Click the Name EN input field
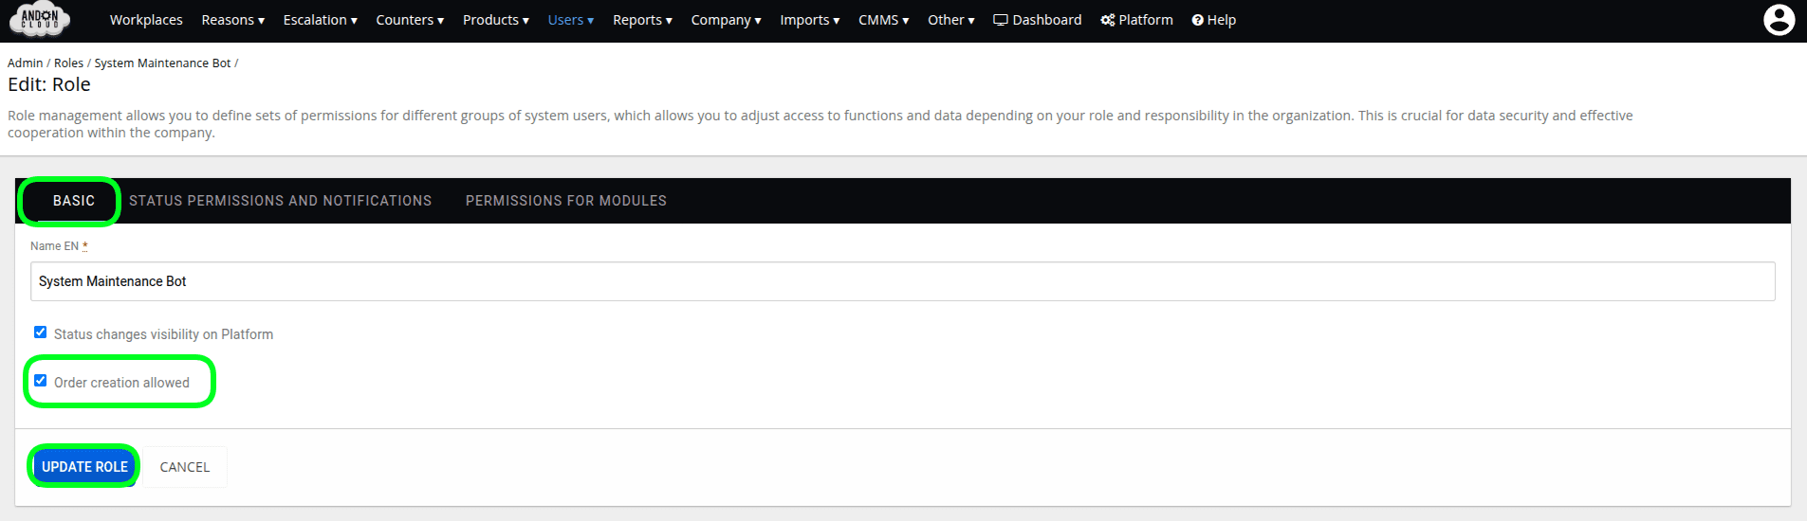Screen dimensions: 1807x521 click(x=901, y=281)
